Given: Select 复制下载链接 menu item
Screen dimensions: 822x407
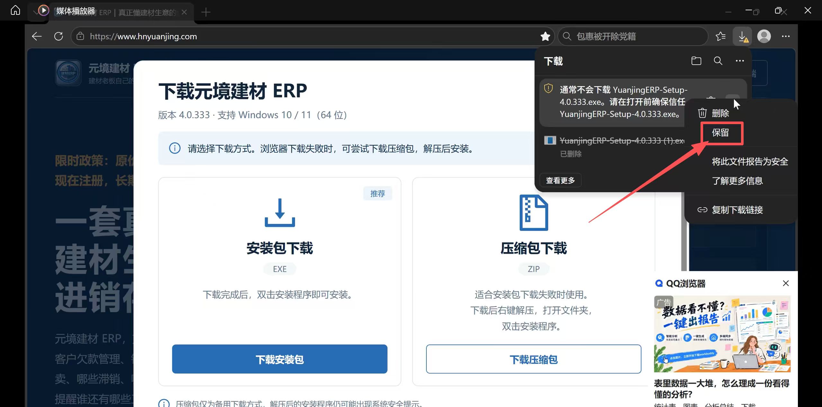Looking at the screenshot, I should (730, 210).
